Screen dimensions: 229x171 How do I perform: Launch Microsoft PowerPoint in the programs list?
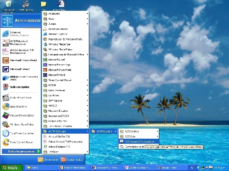click(66, 70)
